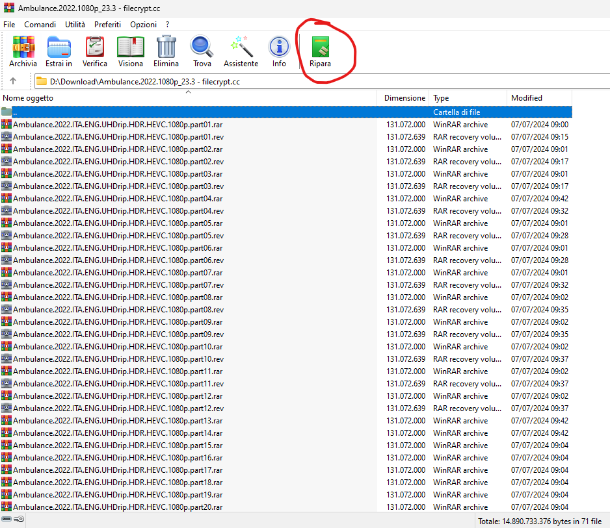Select file part05.rev

pyautogui.click(x=286, y=236)
